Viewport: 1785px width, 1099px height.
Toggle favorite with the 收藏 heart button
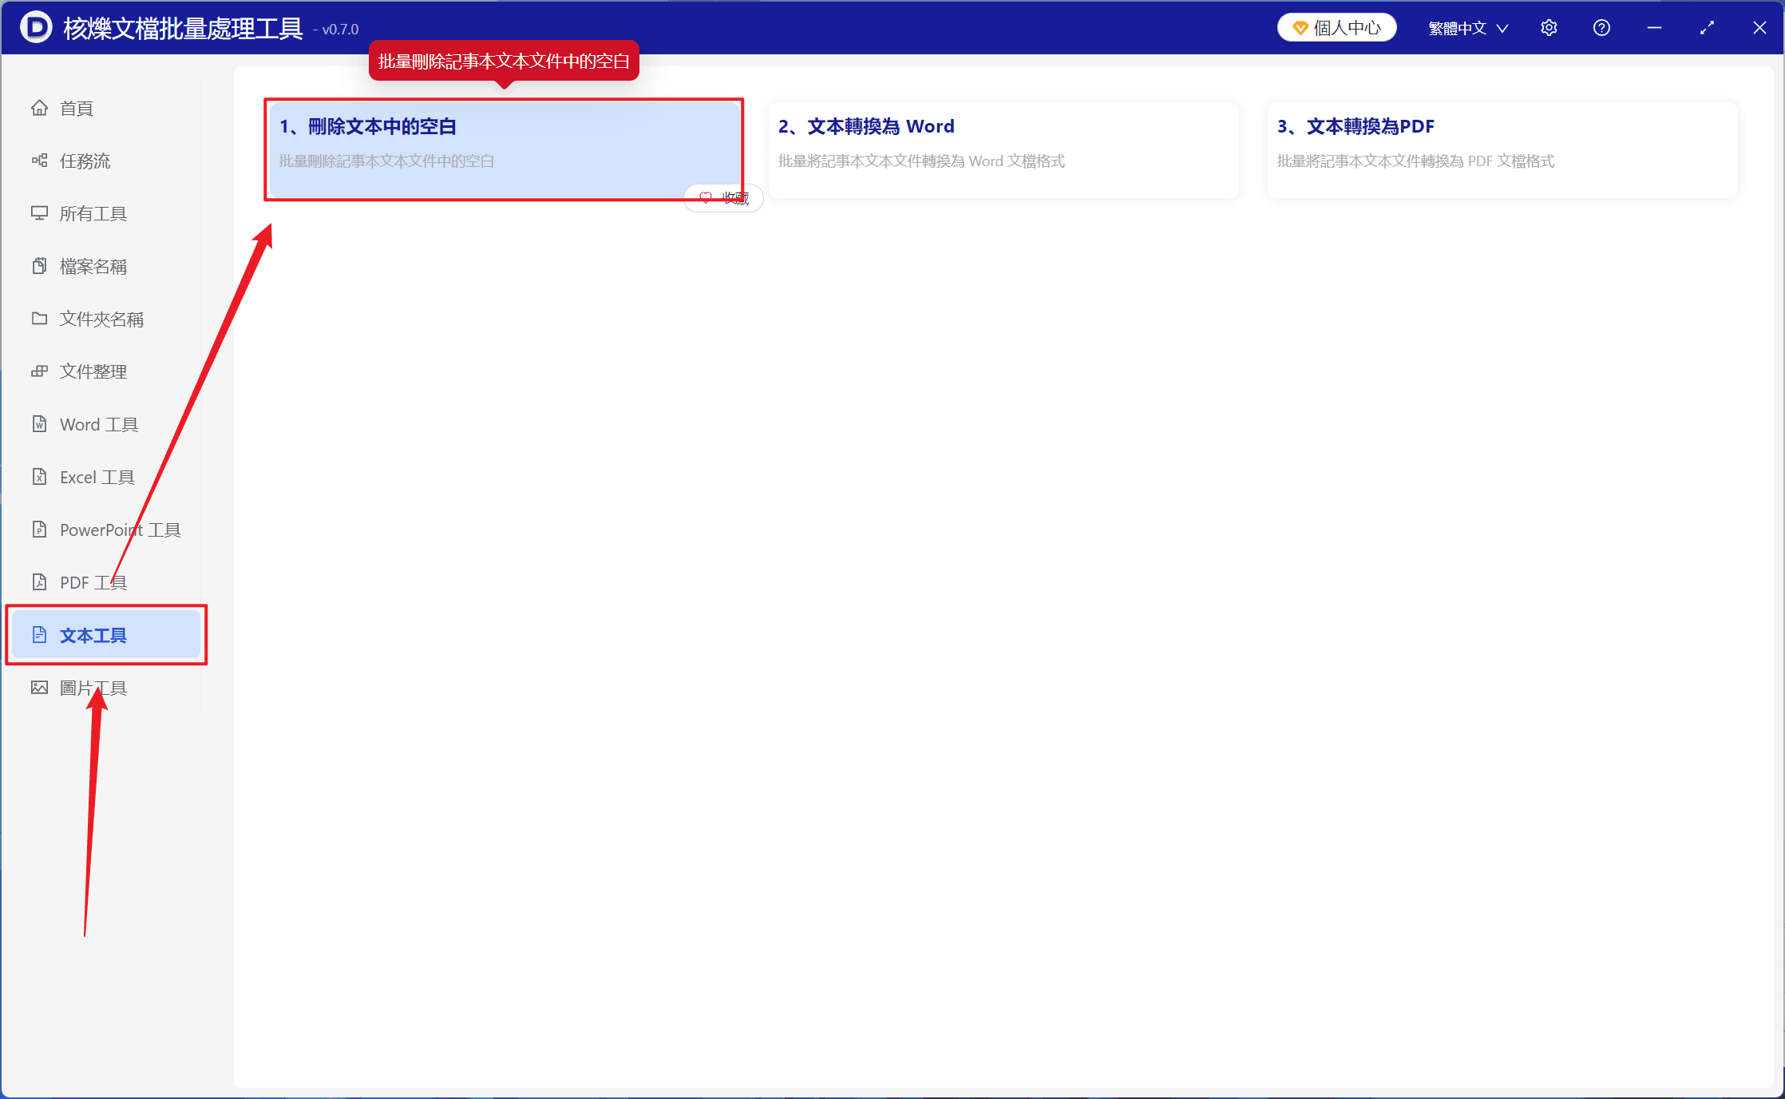coord(724,198)
